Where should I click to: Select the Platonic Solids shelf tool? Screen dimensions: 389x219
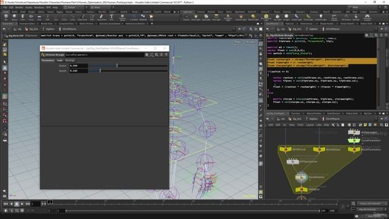pos(122,17)
